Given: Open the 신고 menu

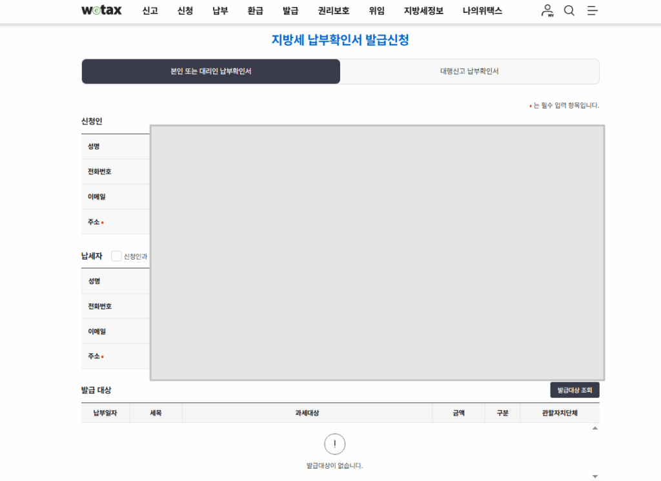Looking at the screenshot, I should 150,11.
